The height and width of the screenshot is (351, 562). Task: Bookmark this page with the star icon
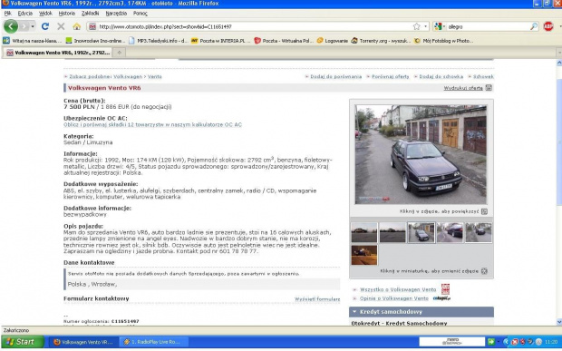(x=416, y=26)
